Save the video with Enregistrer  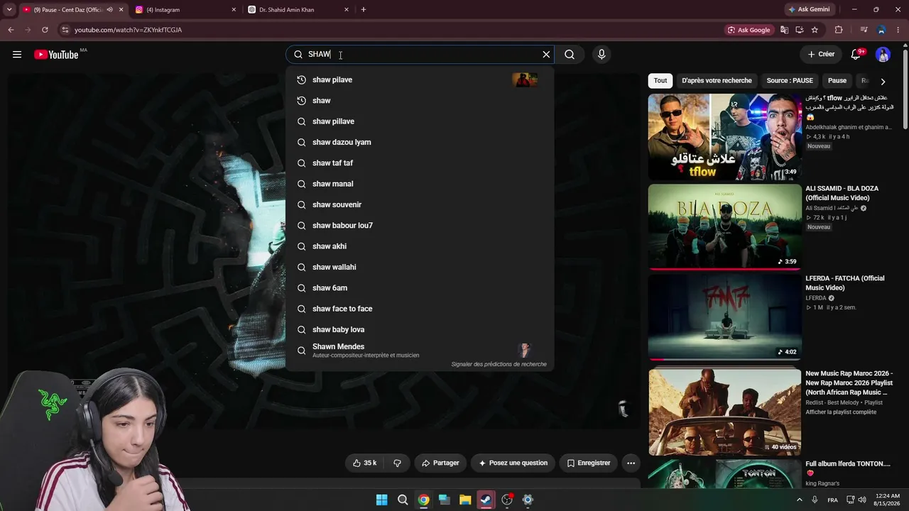point(588,463)
